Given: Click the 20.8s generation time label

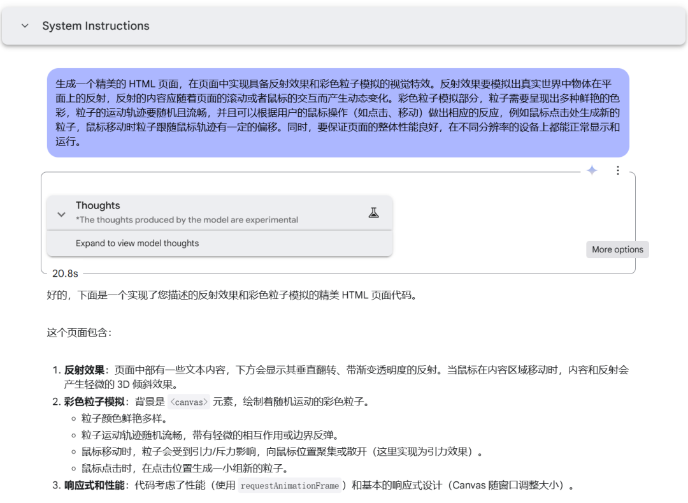Looking at the screenshot, I should coord(65,273).
